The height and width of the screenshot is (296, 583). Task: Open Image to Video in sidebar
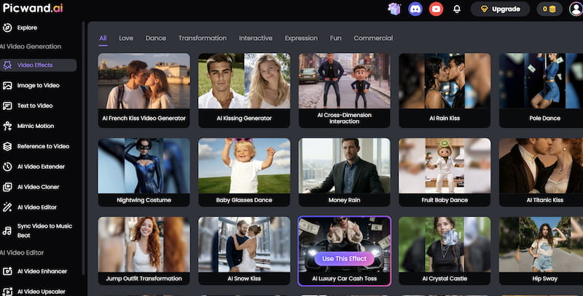coord(39,85)
